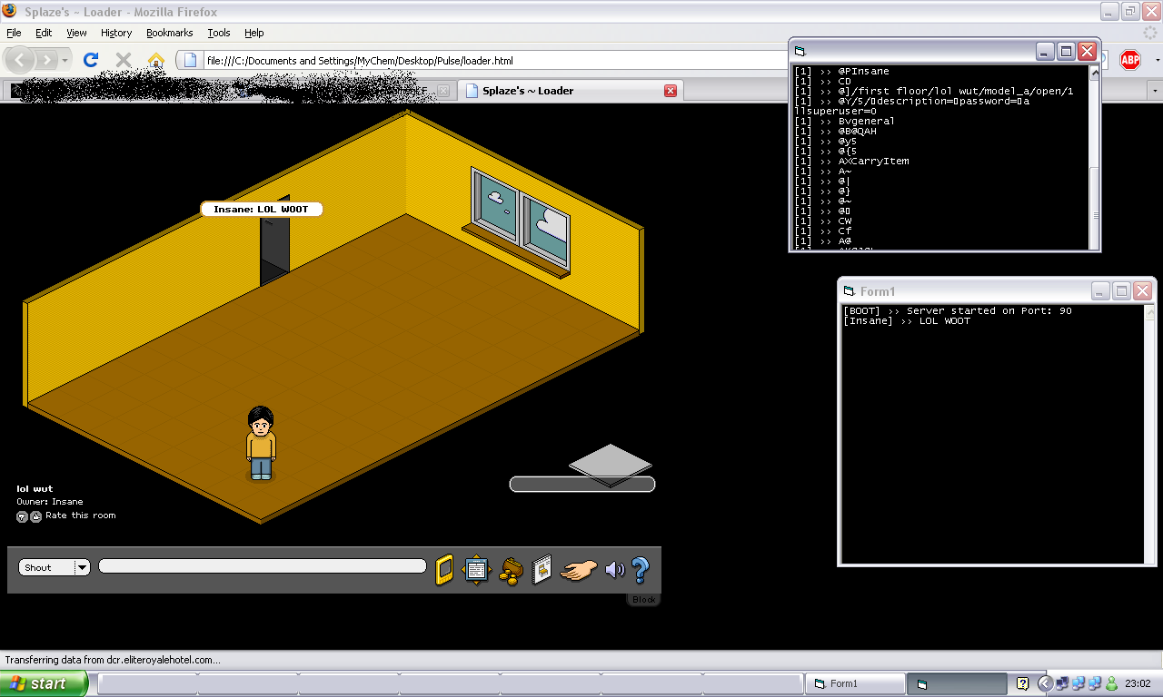Click the chat message input field
The height and width of the screenshot is (697, 1163).
(x=262, y=566)
